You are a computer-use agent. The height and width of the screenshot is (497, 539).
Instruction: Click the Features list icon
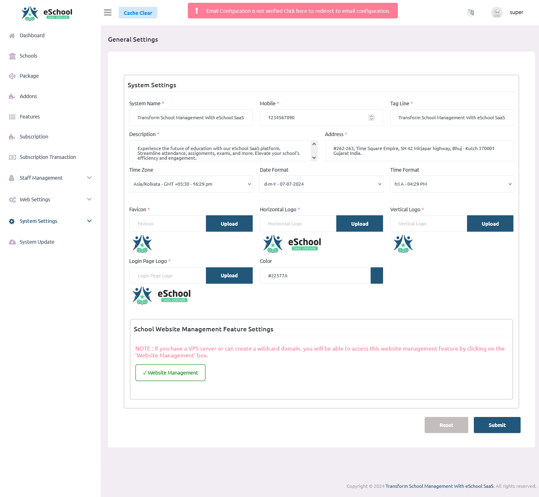[12, 116]
